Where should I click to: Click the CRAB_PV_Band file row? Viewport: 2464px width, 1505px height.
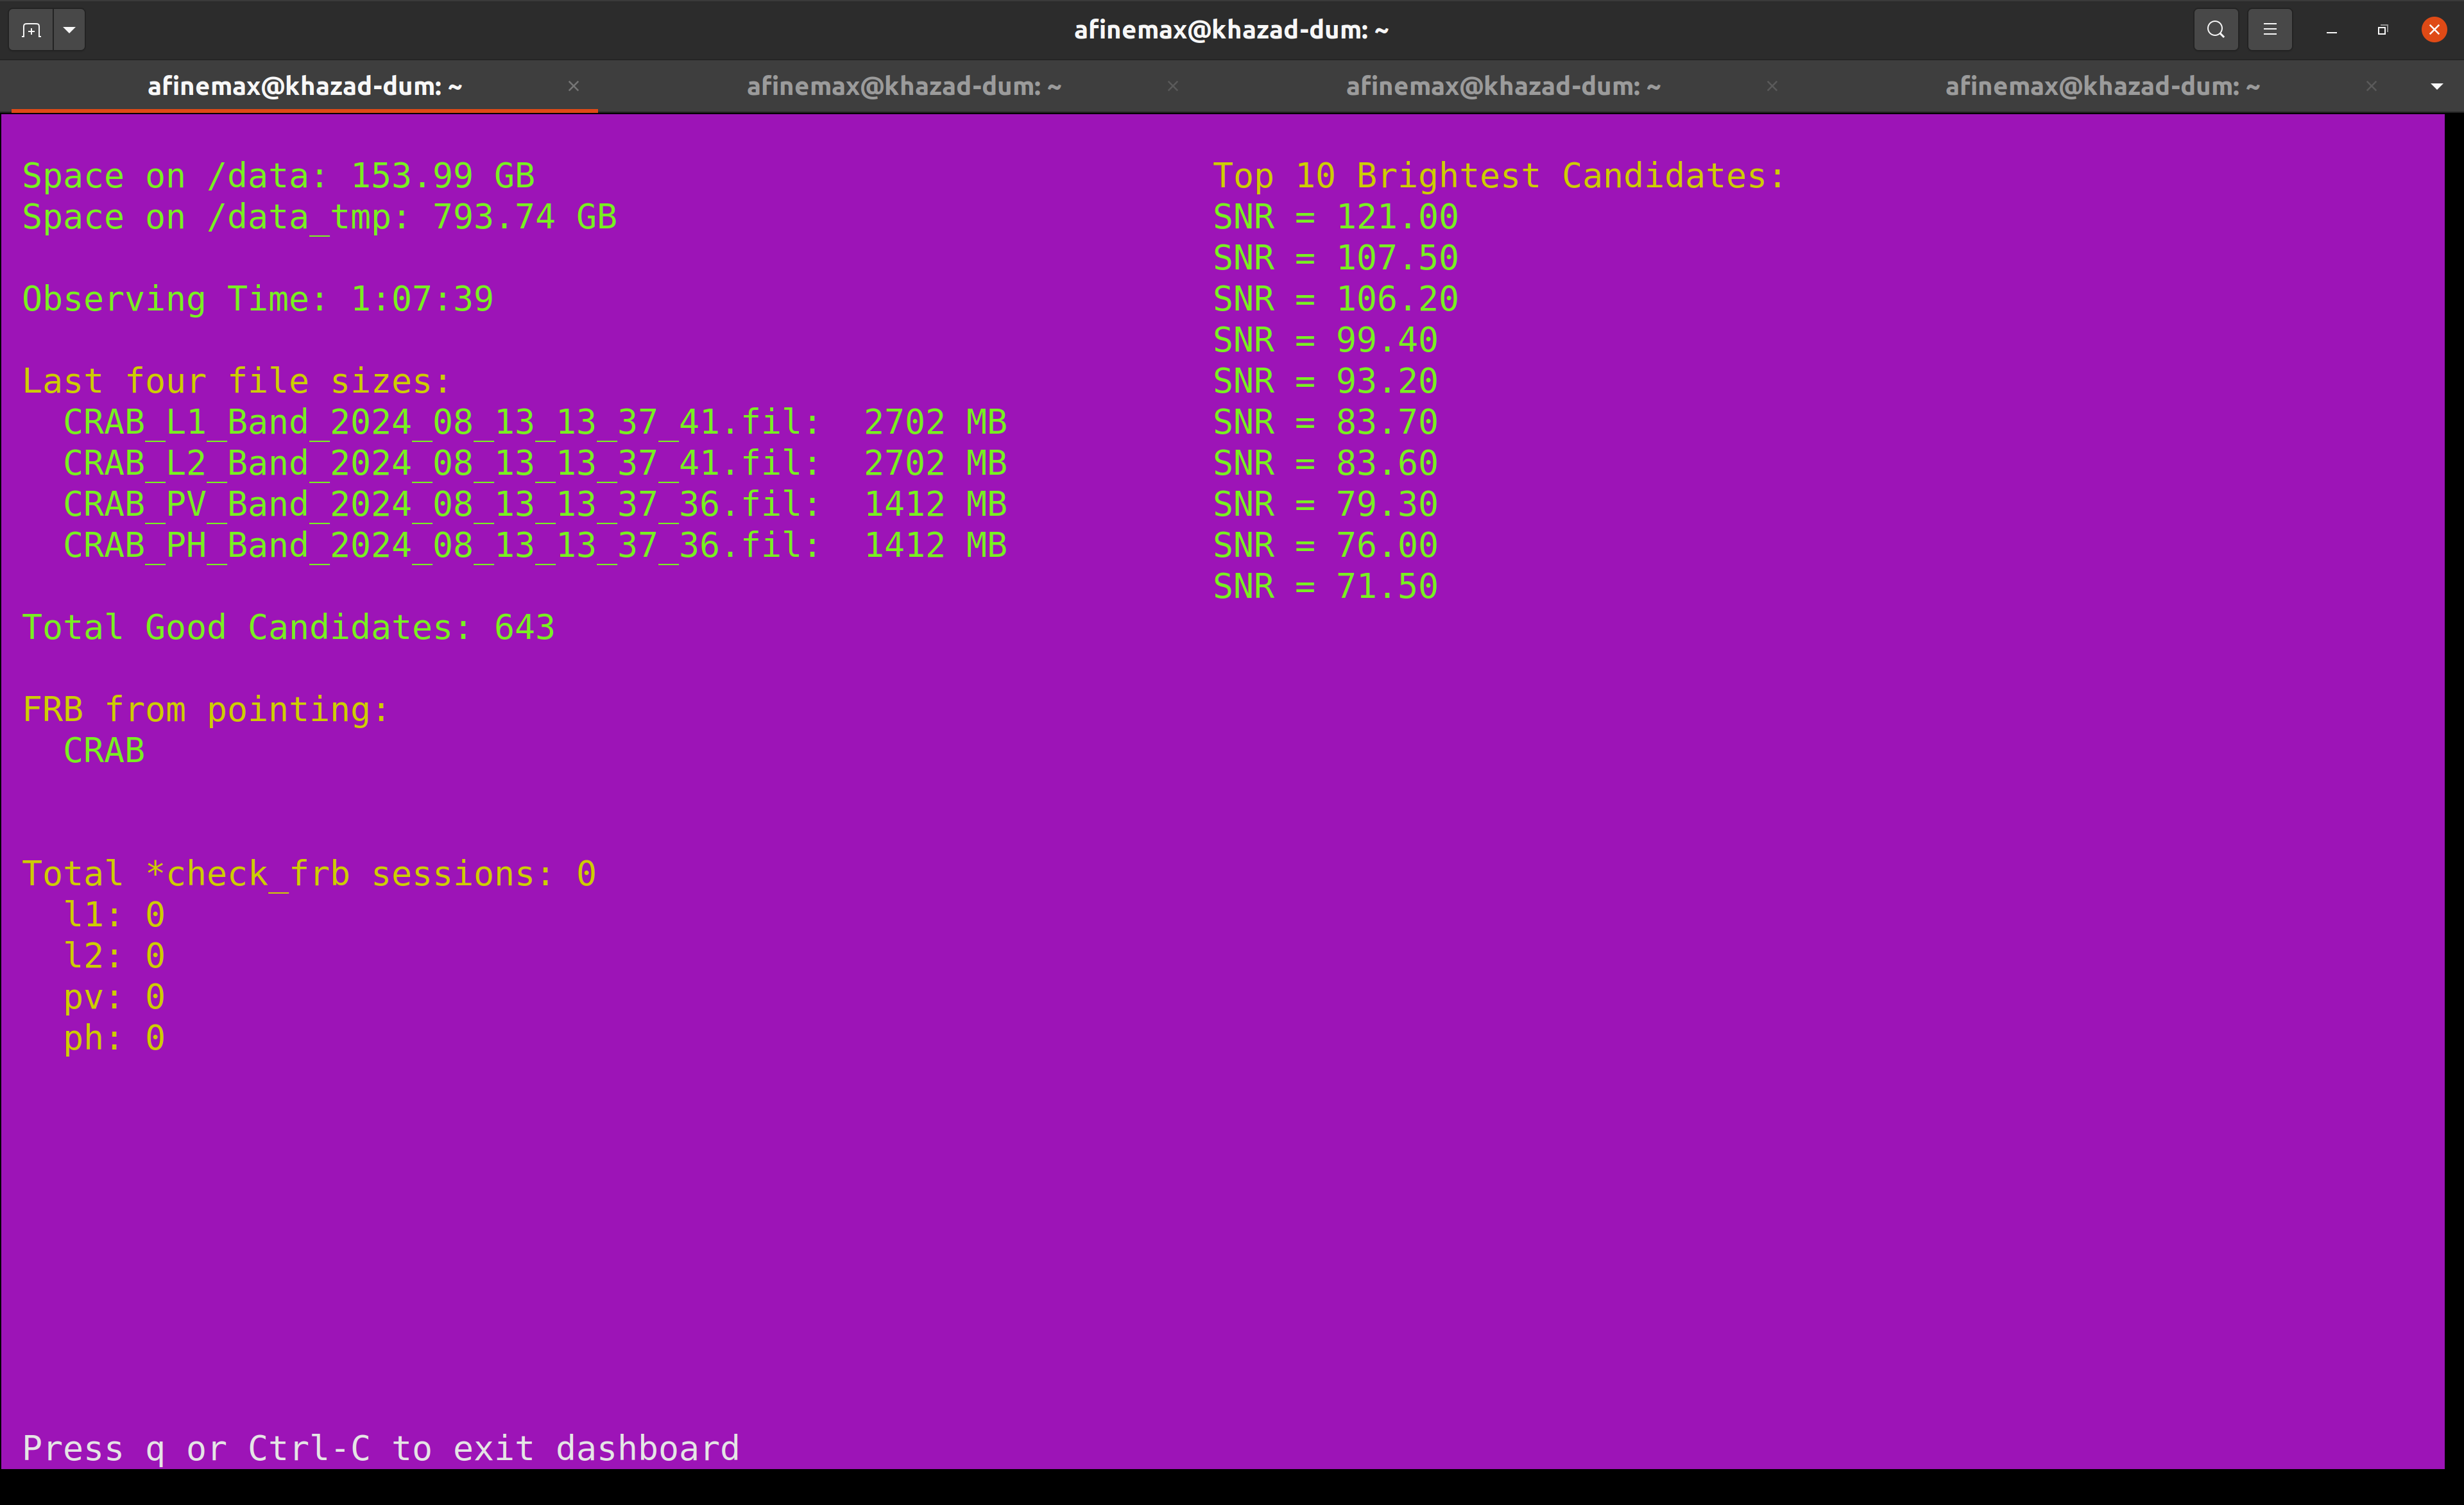pos(535,504)
